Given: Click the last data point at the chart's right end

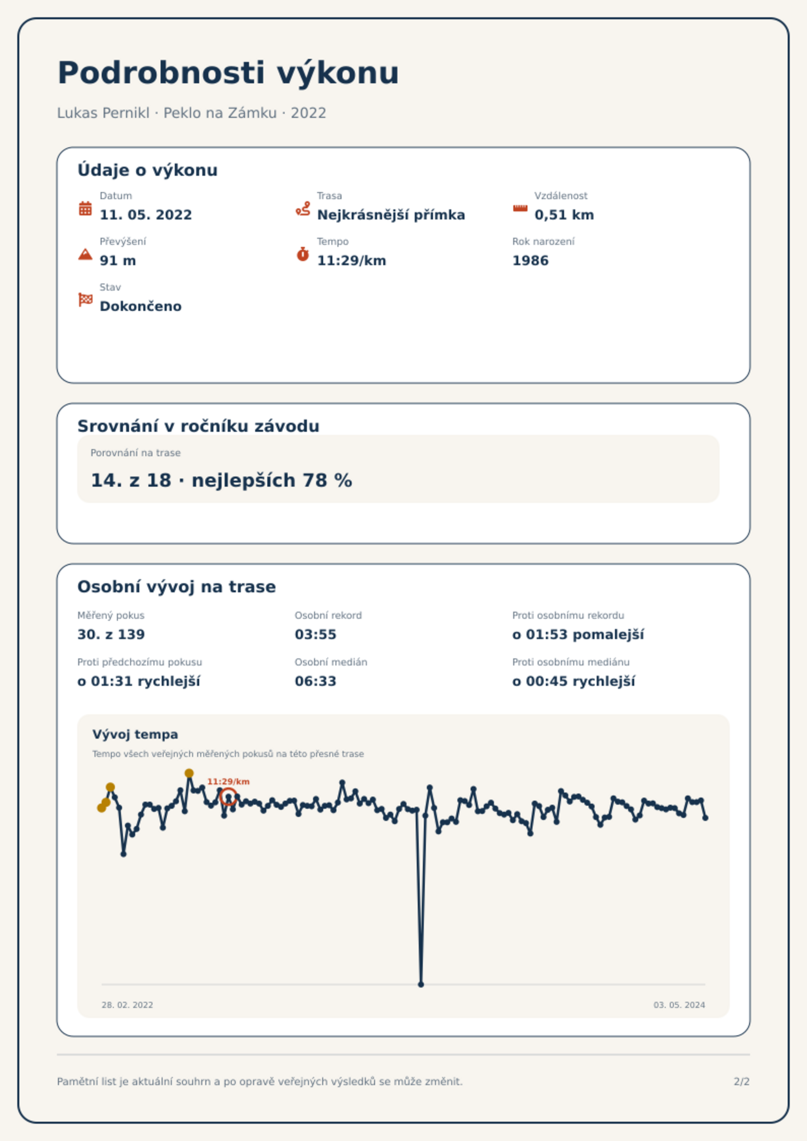Looking at the screenshot, I should [705, 818].
